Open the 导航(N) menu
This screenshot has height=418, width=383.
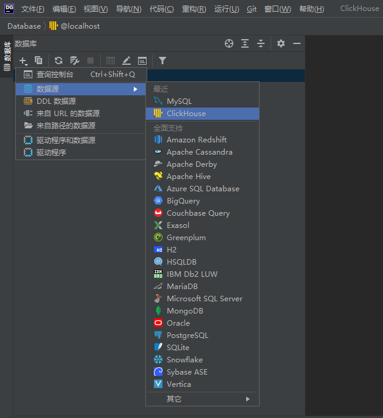tap(129, 9)
